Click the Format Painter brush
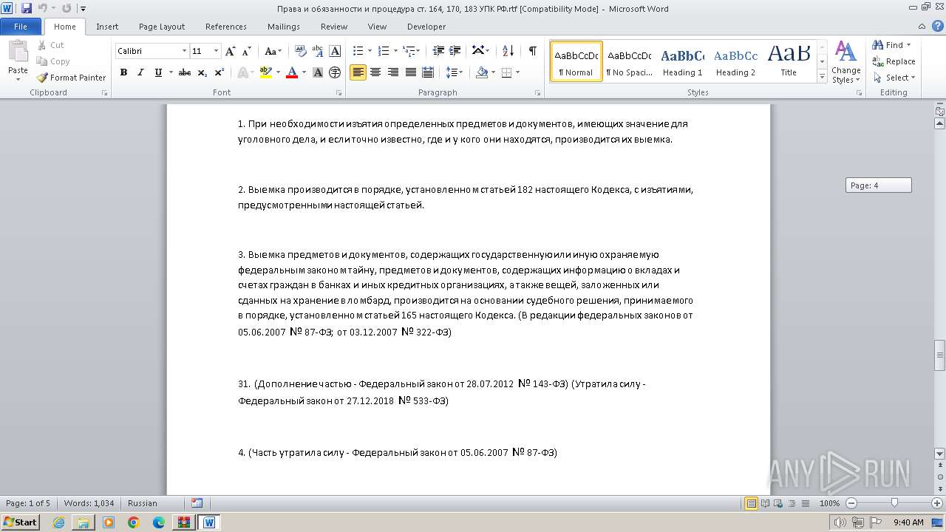 pos(42,78)
